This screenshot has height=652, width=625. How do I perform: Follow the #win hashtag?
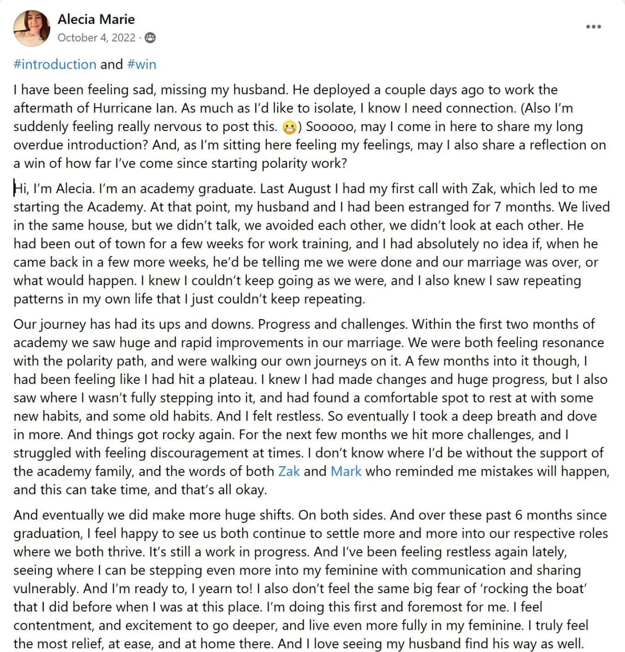[x=142, y=65]
